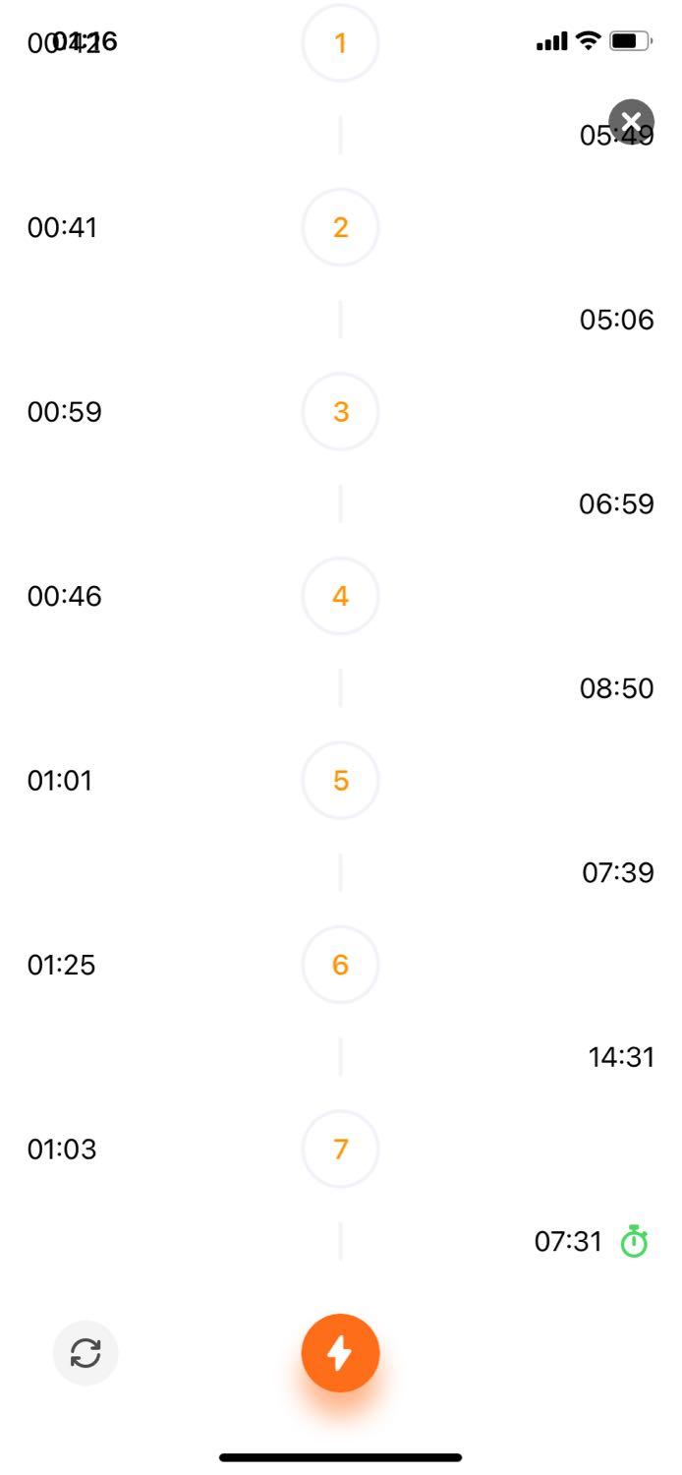This screenshot has width=682, height=1475.
Task: Select contraction circle number 3
Action: pos(340,411)
